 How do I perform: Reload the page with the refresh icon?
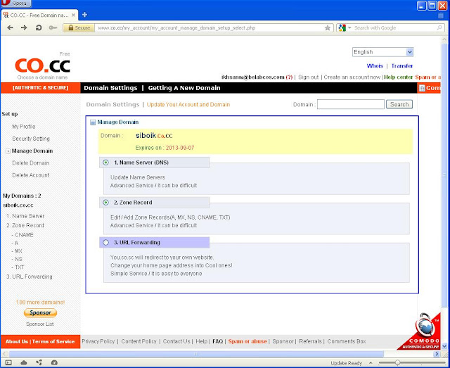pyautogui.click(x=39, y=28)
